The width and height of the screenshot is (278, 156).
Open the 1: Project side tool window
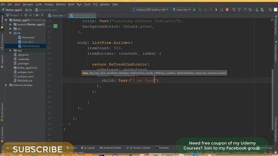(x=2, y=22)
